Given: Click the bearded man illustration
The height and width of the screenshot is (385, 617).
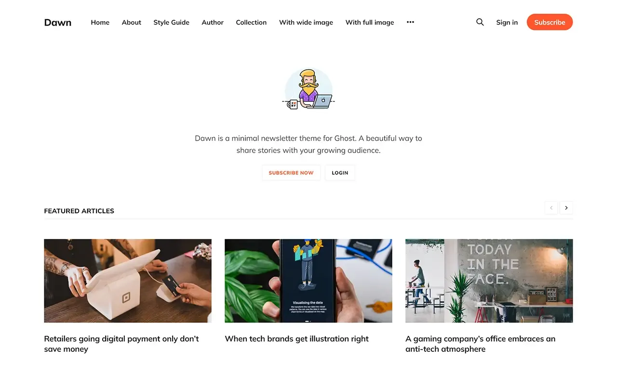Looking at the screenshot, I should 308,89.
